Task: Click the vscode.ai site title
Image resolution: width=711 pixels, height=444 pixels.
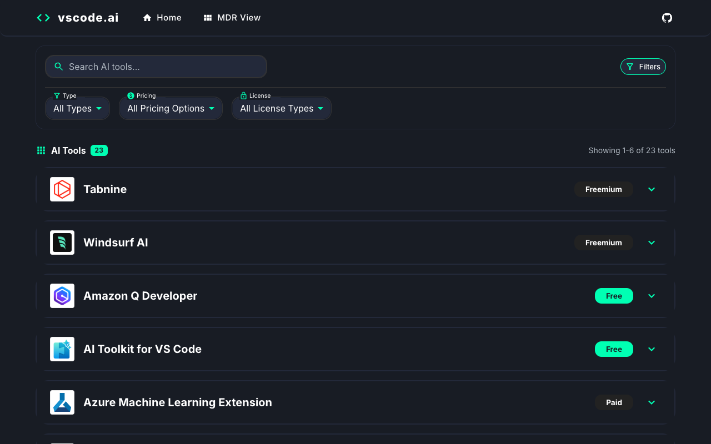Action: pos(88,18)
